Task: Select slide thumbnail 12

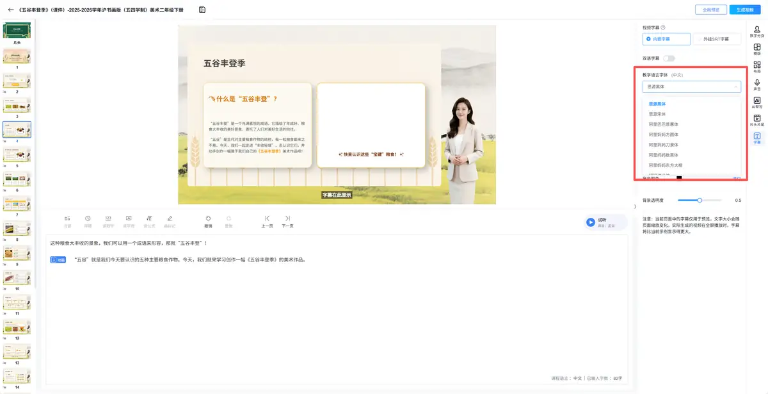Action: click(17, 327)
